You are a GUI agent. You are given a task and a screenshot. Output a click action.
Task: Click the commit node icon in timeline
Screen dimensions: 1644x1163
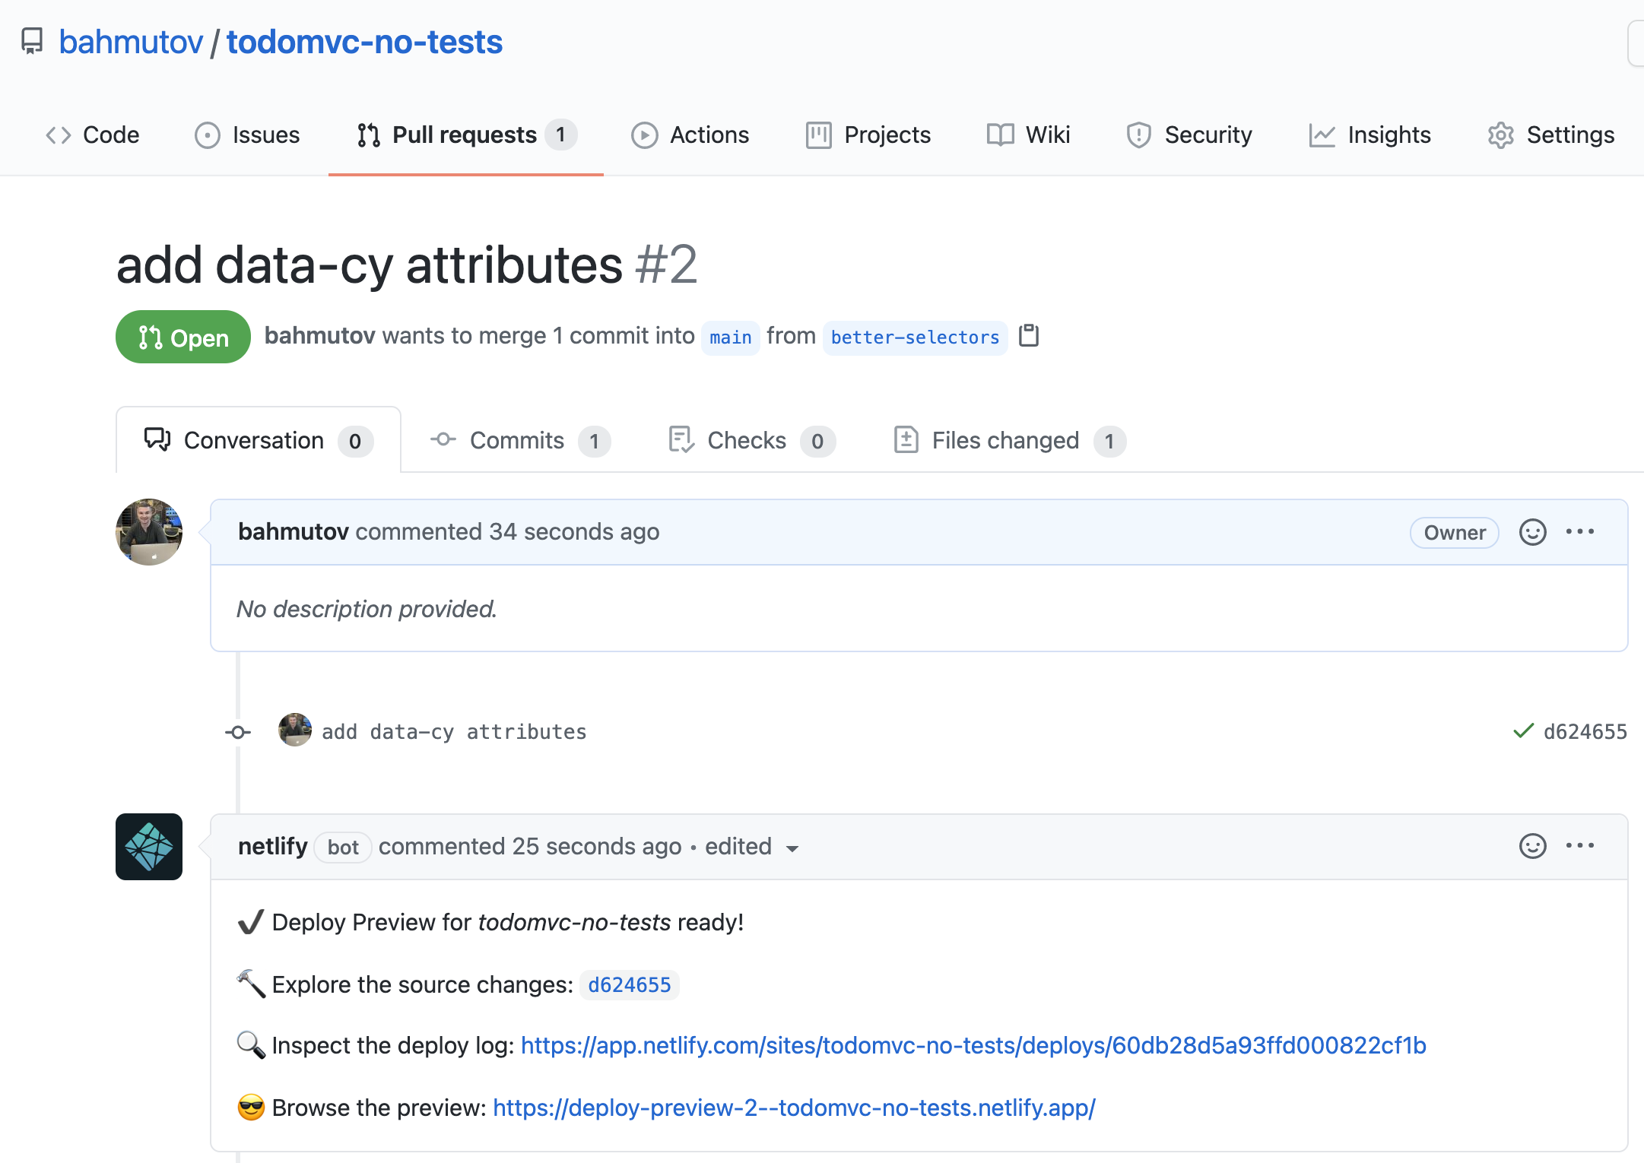pyautogui.click(x=238, y=732)
